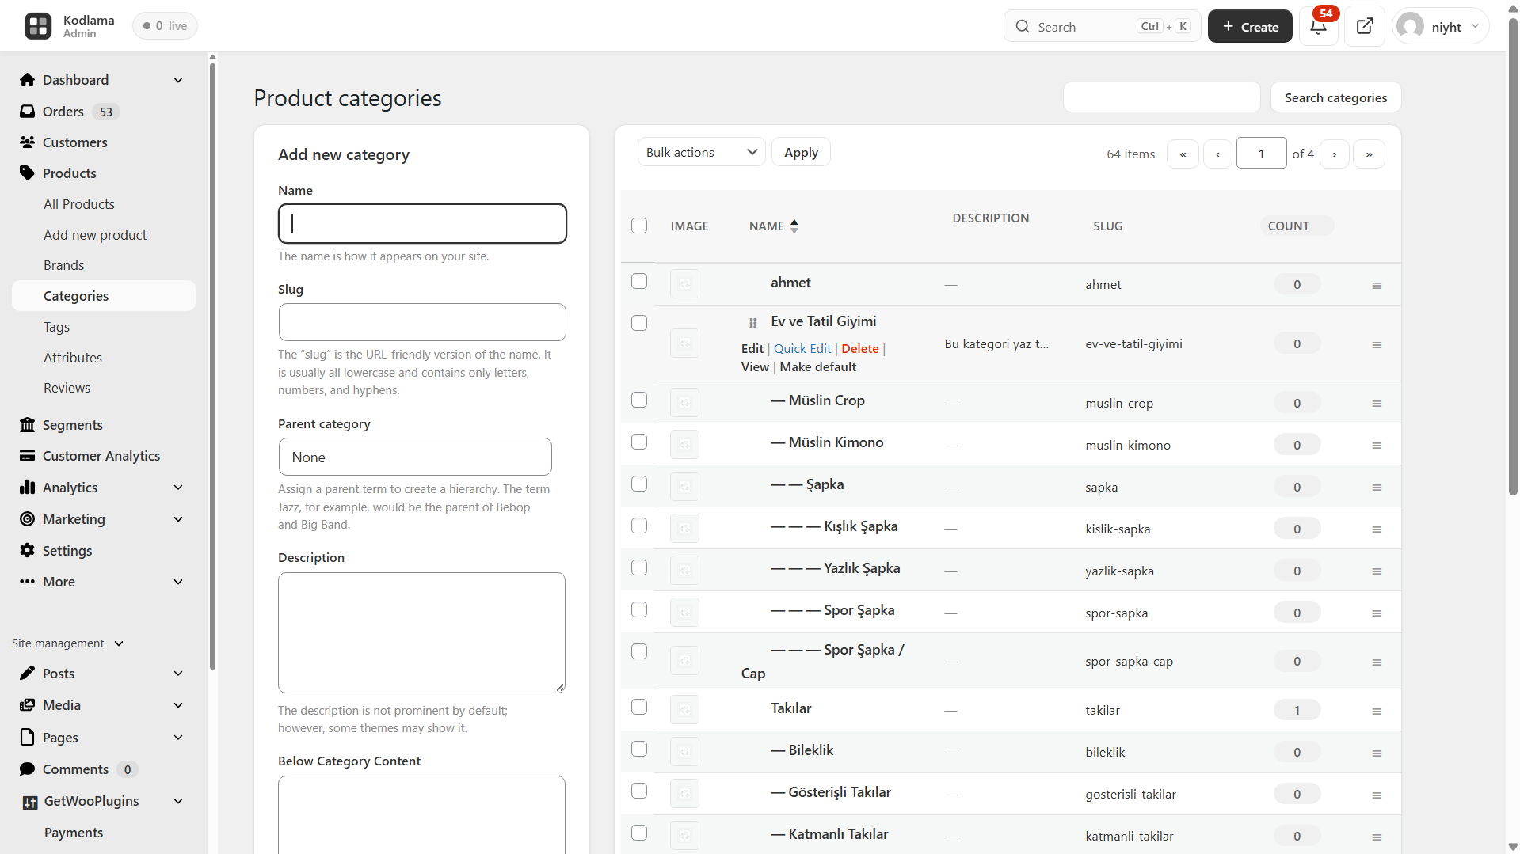Screen dimensions: 1520x854
Task: Check the ahmet category checkbox
Action: (639, 281)
